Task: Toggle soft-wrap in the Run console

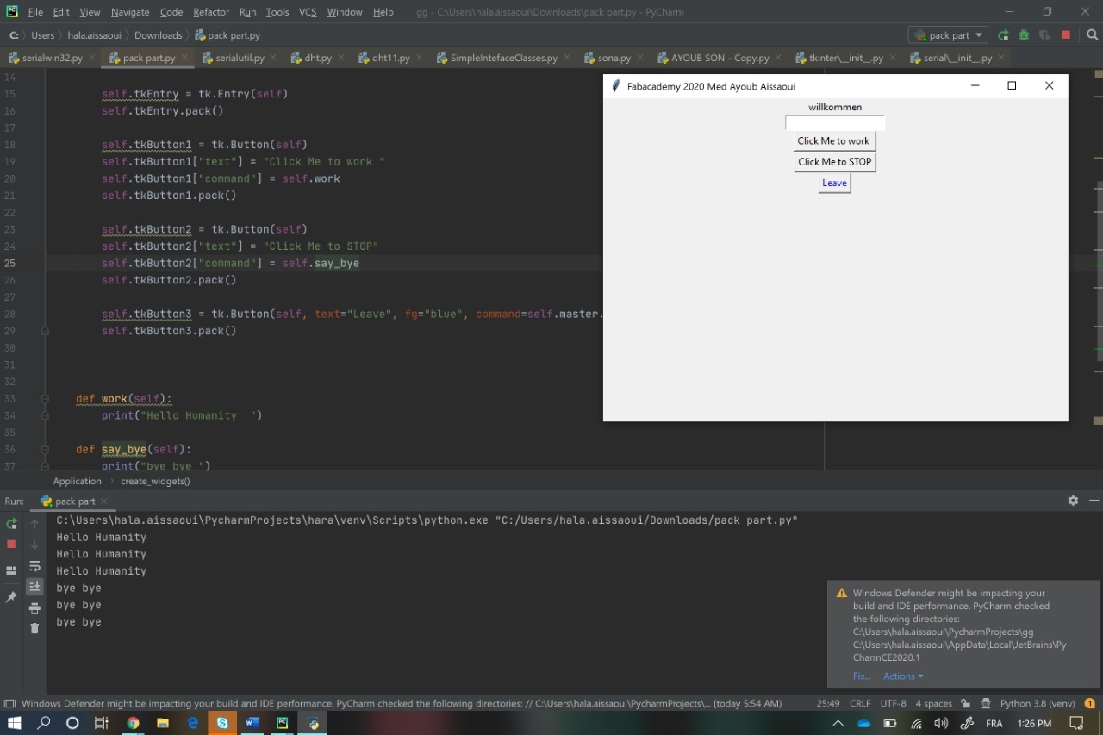Action: 34,566
